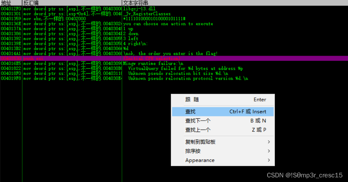This screenshot has width=348, height=182.
Task: Click address 004019F8
Action: pyautogui.click(x=11, y=78)
